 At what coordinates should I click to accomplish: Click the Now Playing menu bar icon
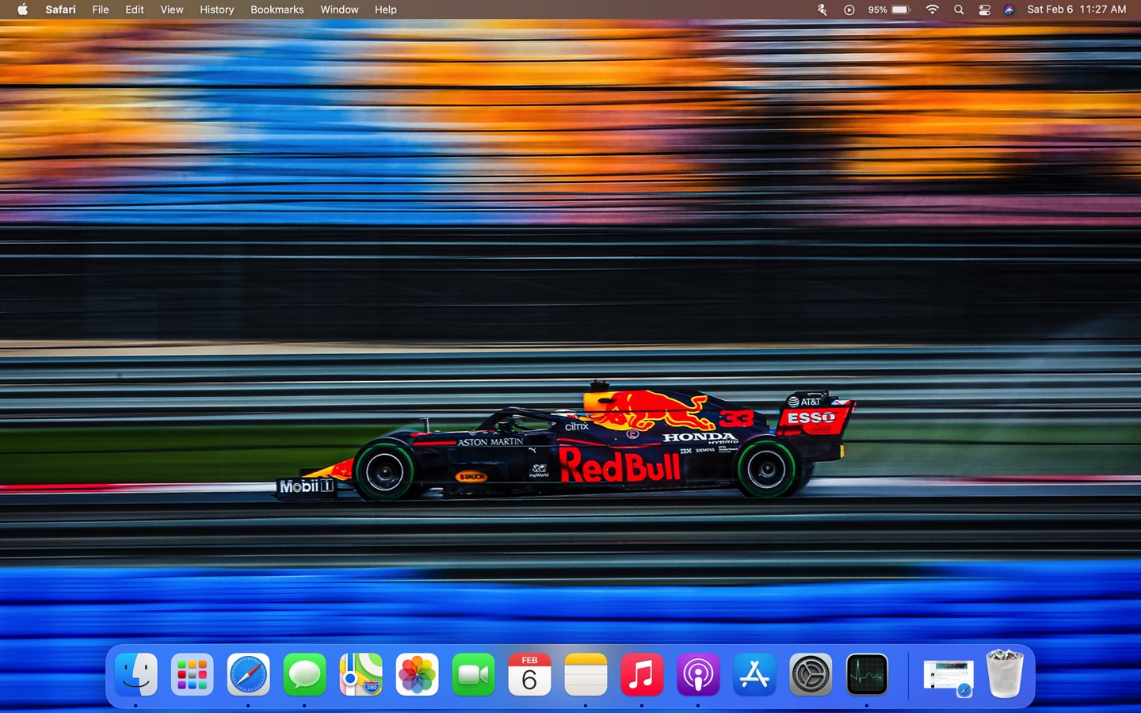click(849, 10)
